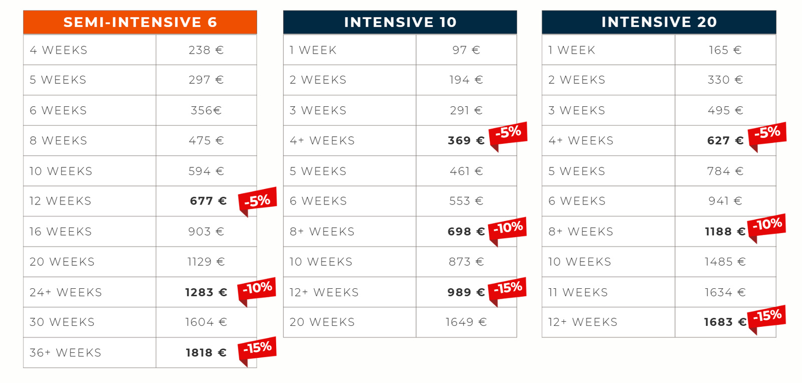Click the -15% badge beside 1683 €
The width and height of the screenshot is (802, 383).
(x=766, y=318)
